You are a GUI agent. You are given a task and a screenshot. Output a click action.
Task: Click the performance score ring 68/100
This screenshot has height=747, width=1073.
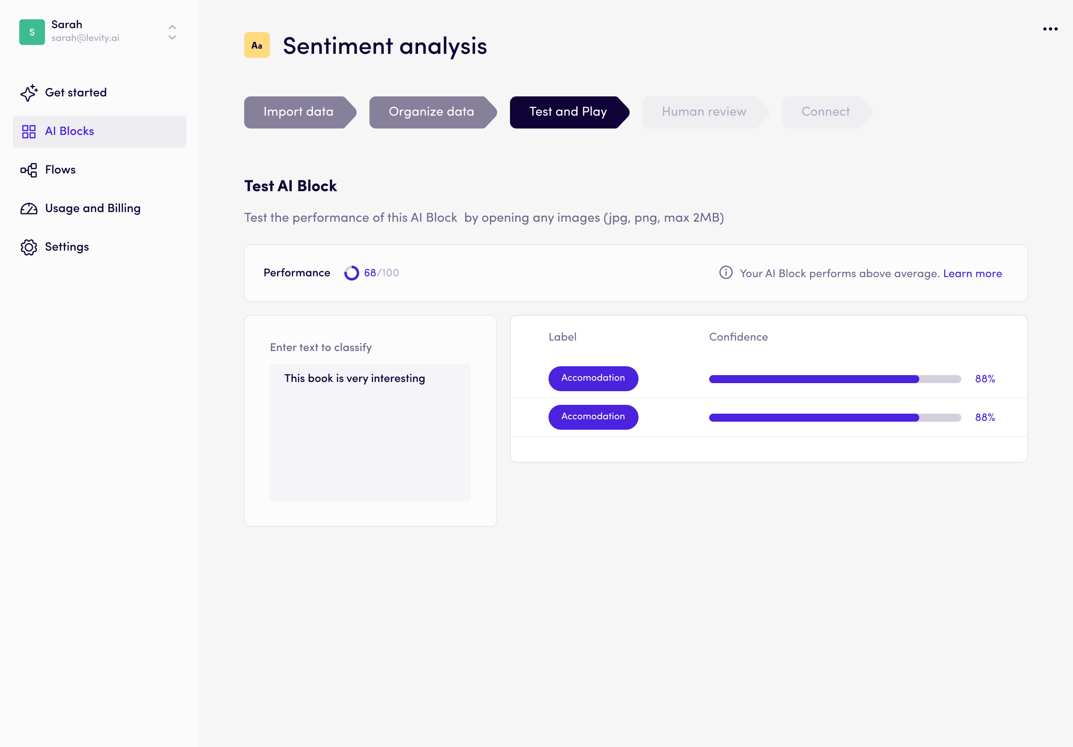(351, 273)
